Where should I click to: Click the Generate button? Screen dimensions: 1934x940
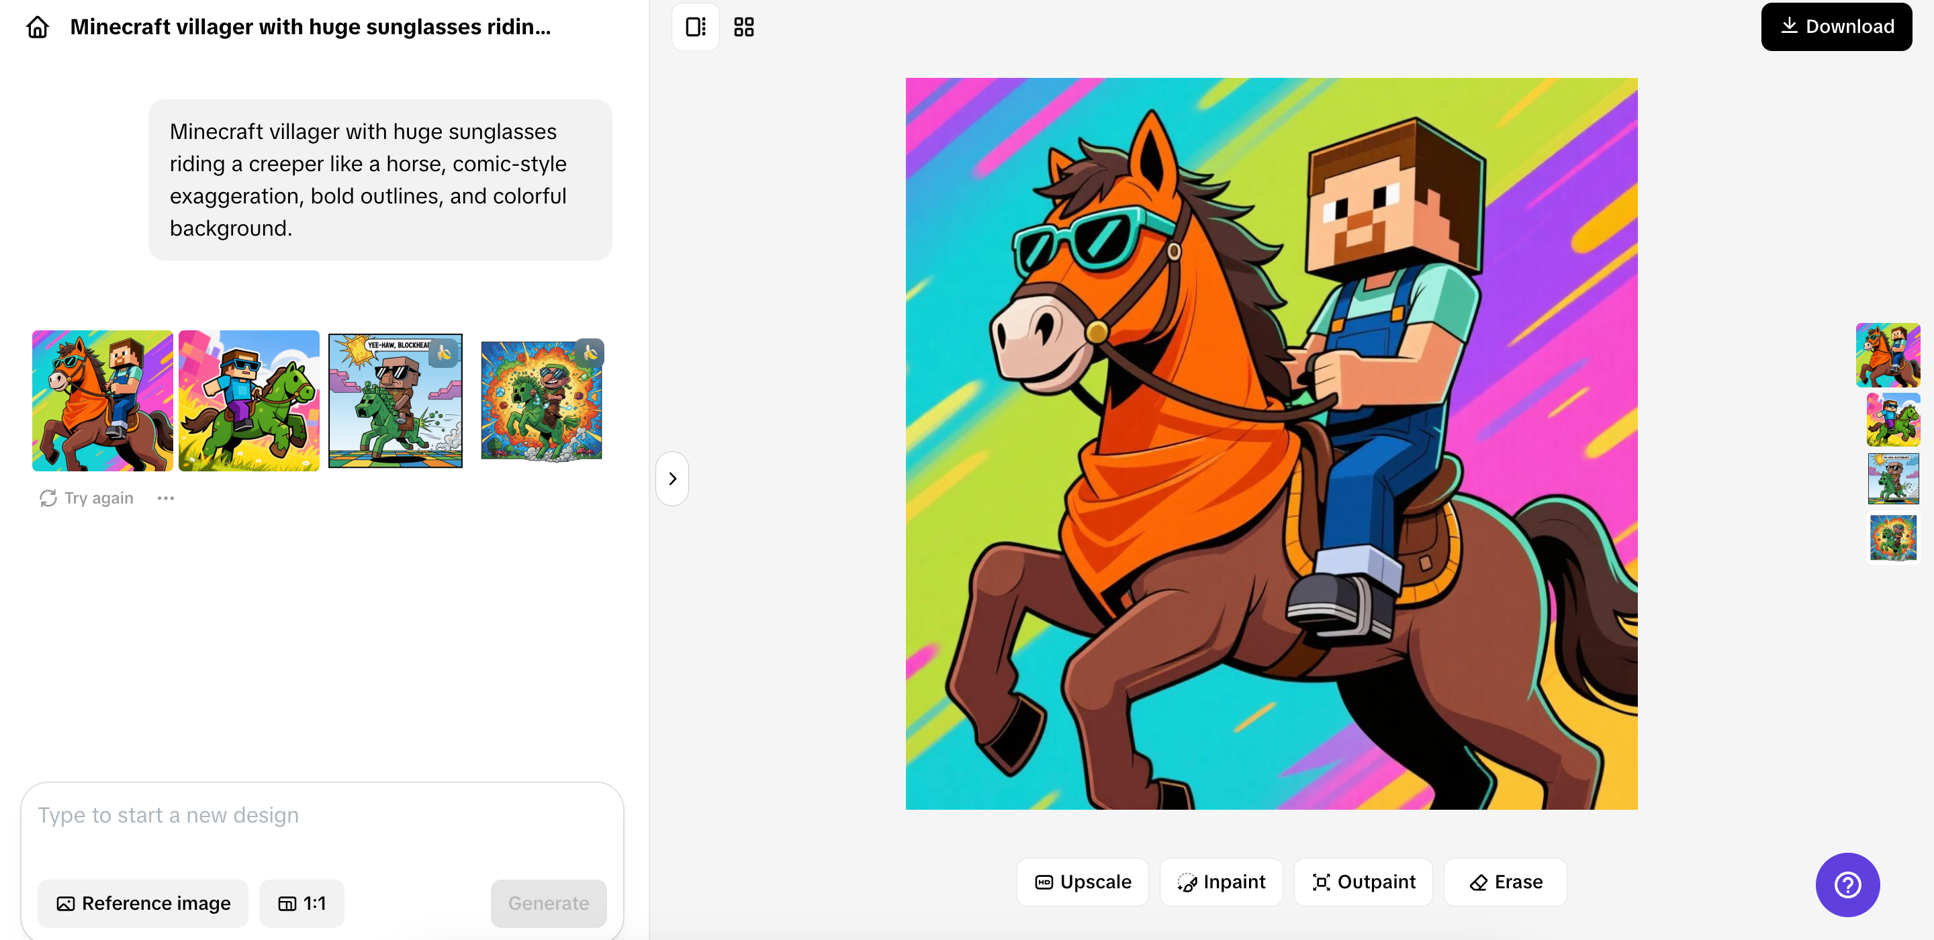(548, 903)
